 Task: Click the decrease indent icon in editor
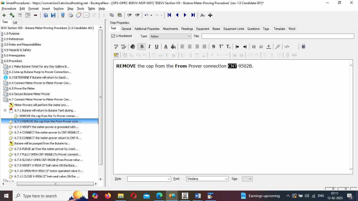pyautogui.click(x=245, y=47)
